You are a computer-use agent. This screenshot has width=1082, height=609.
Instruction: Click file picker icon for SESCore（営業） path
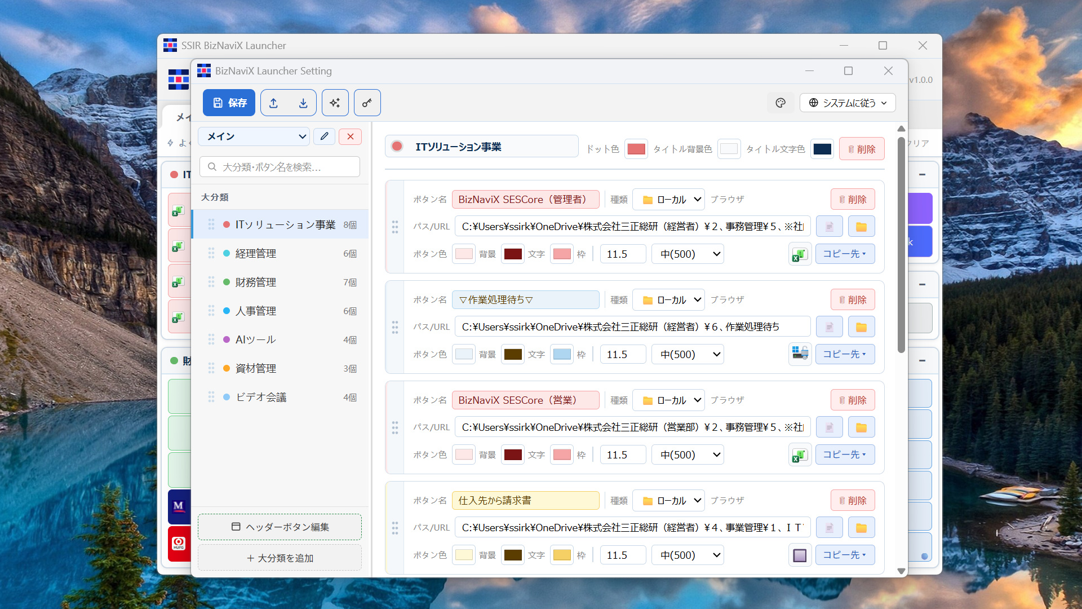click(x=830, y=427)
